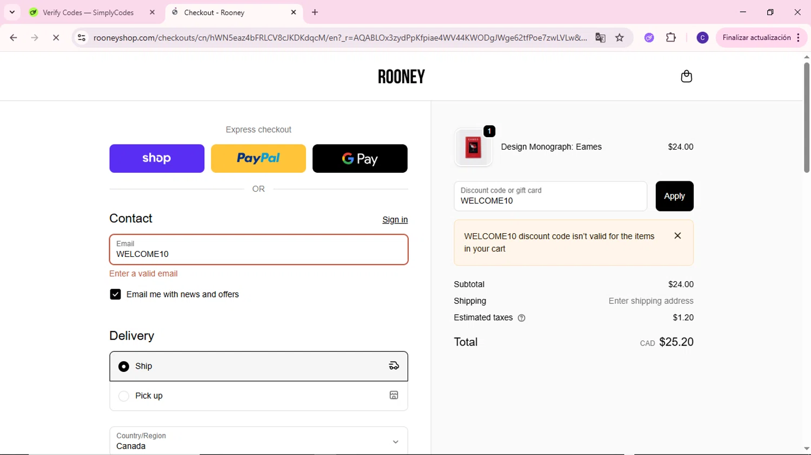
Task: Click the Design Monograph: Eames product thumbnail
Action: coord(473,147)
